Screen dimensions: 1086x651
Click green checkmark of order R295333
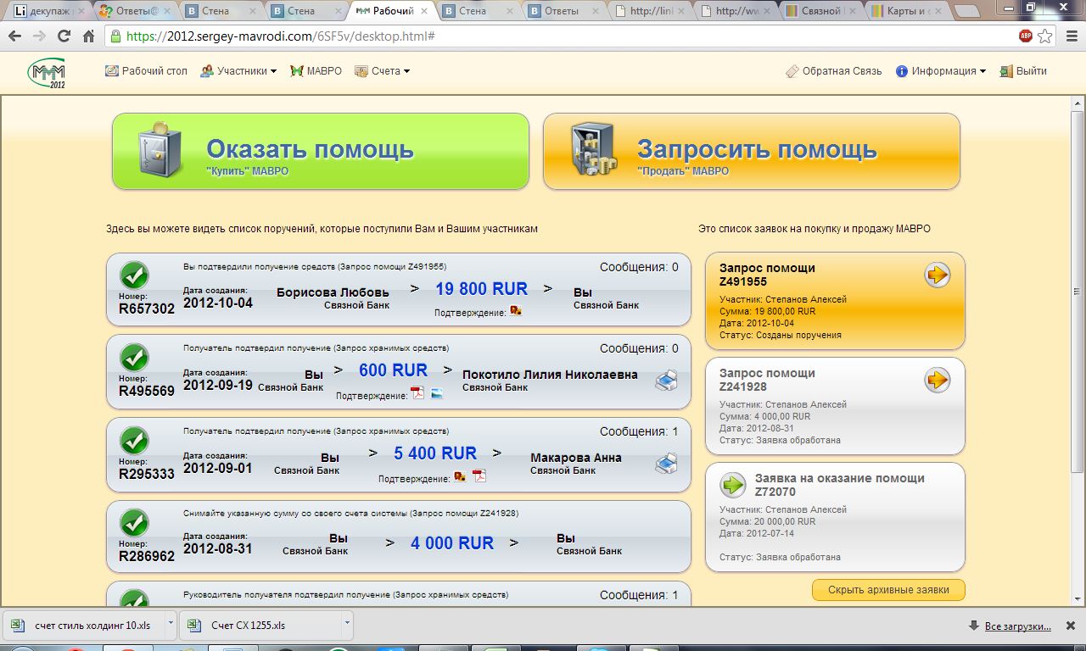[134, 440]
